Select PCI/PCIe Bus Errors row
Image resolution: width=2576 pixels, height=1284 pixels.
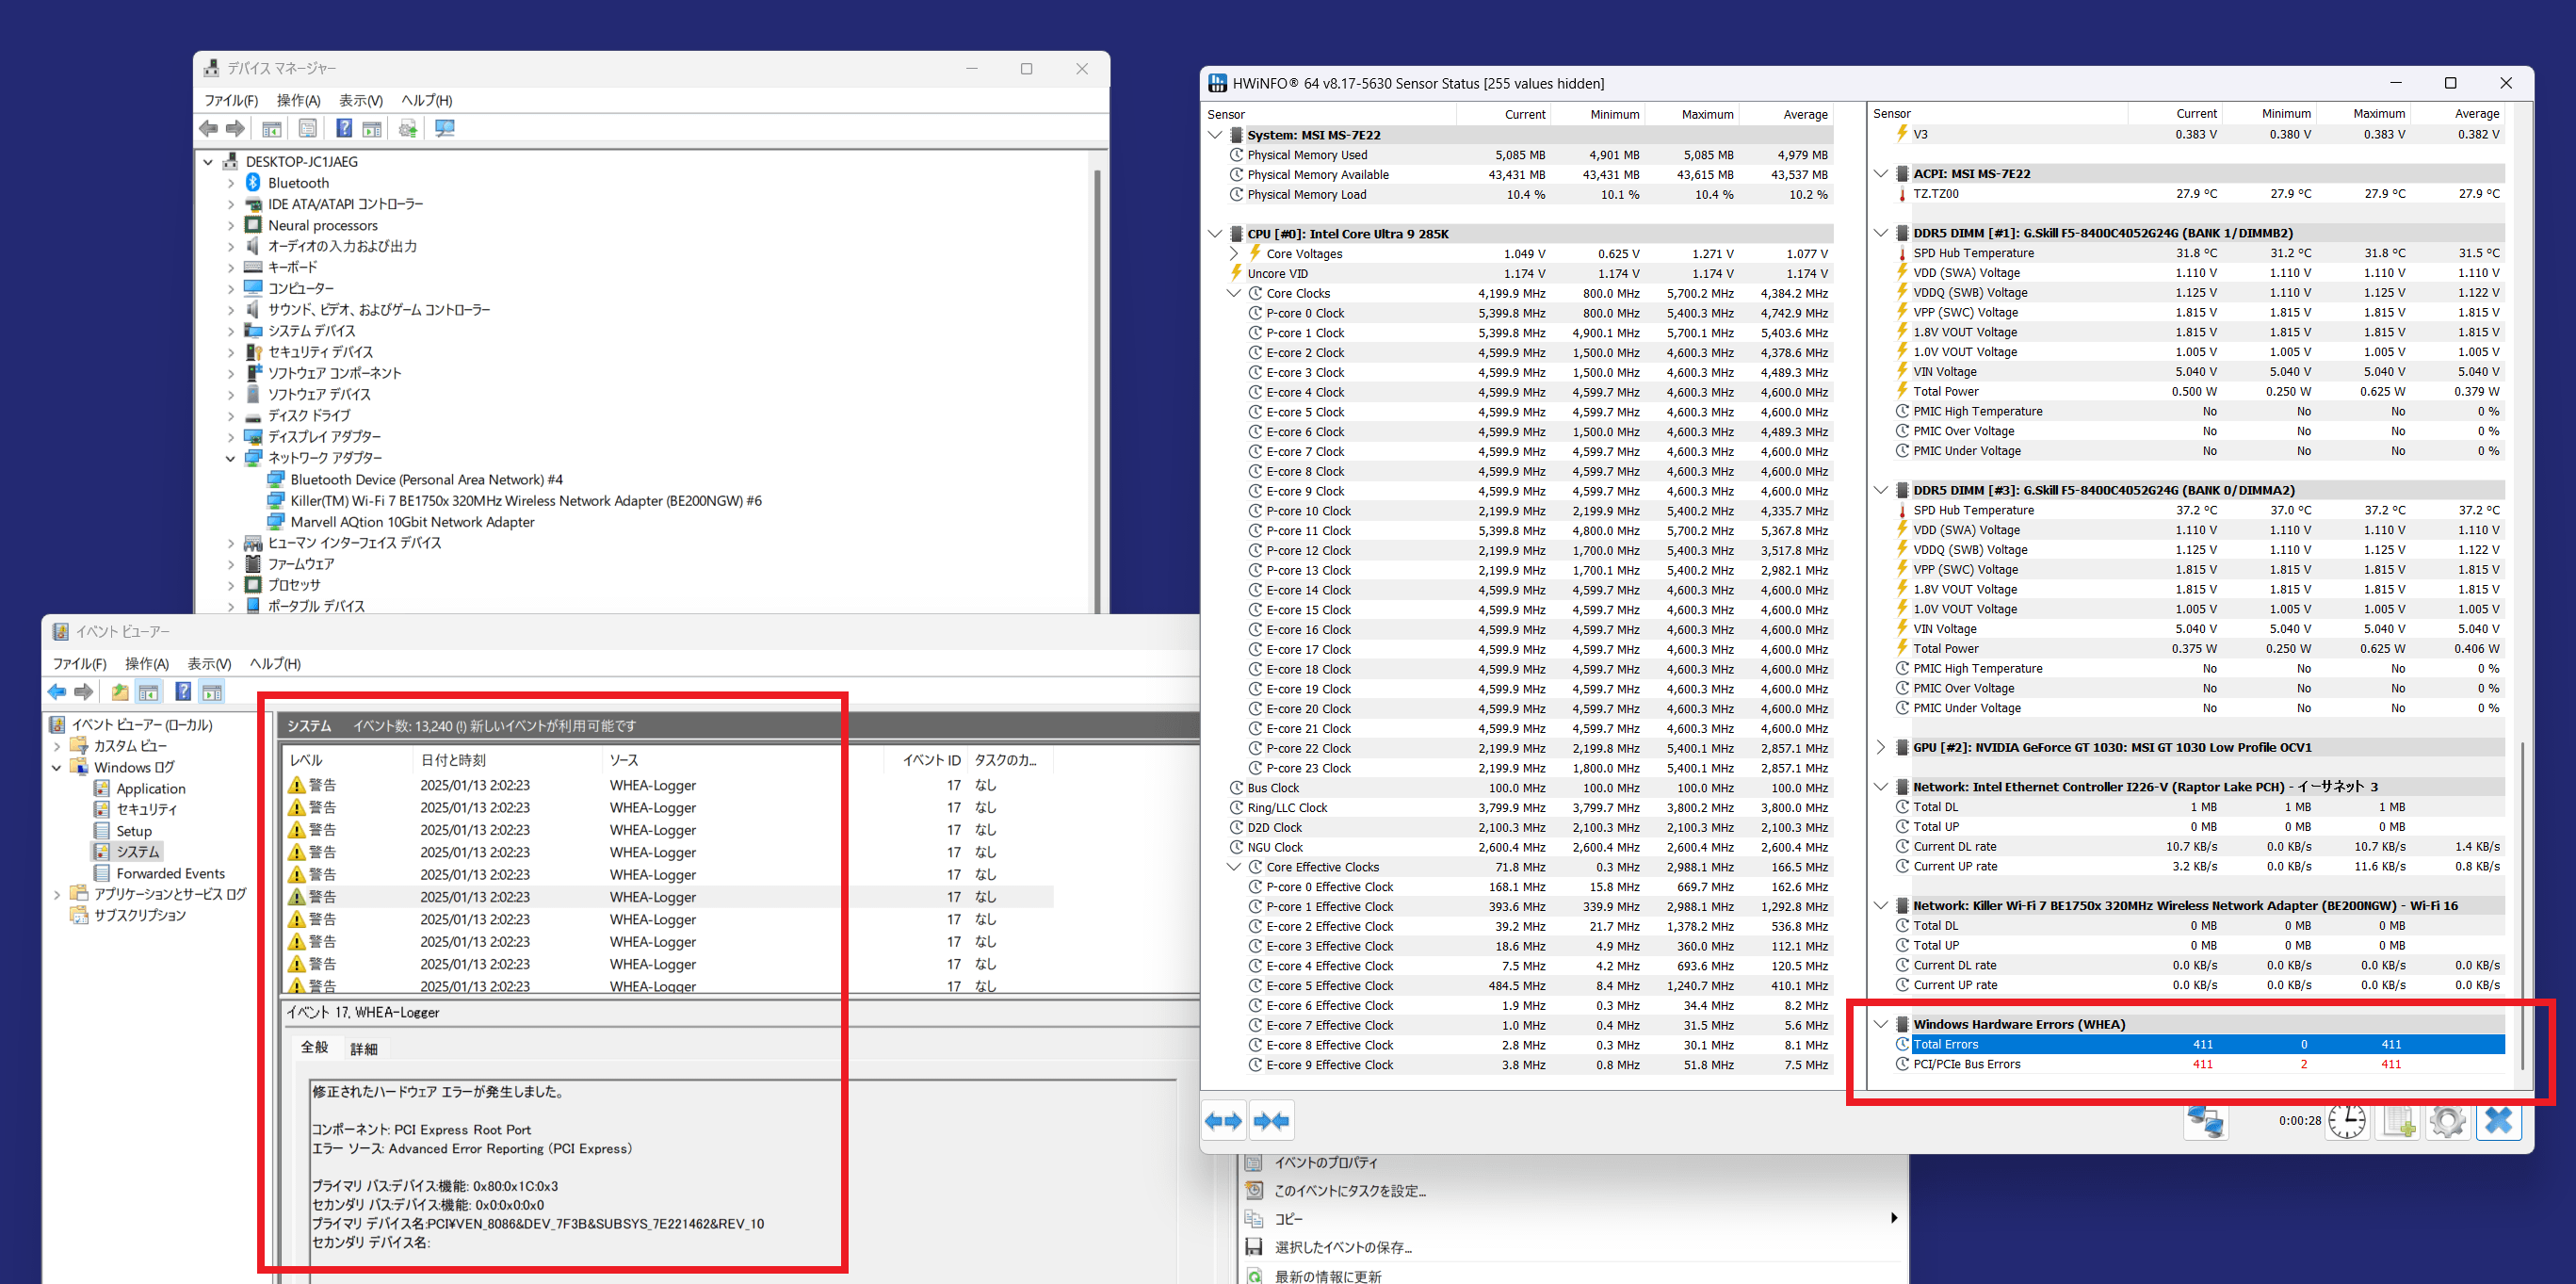point(2199,1064)
